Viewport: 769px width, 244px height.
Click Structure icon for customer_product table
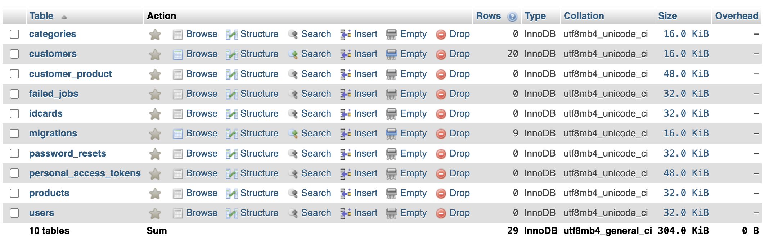231,74
